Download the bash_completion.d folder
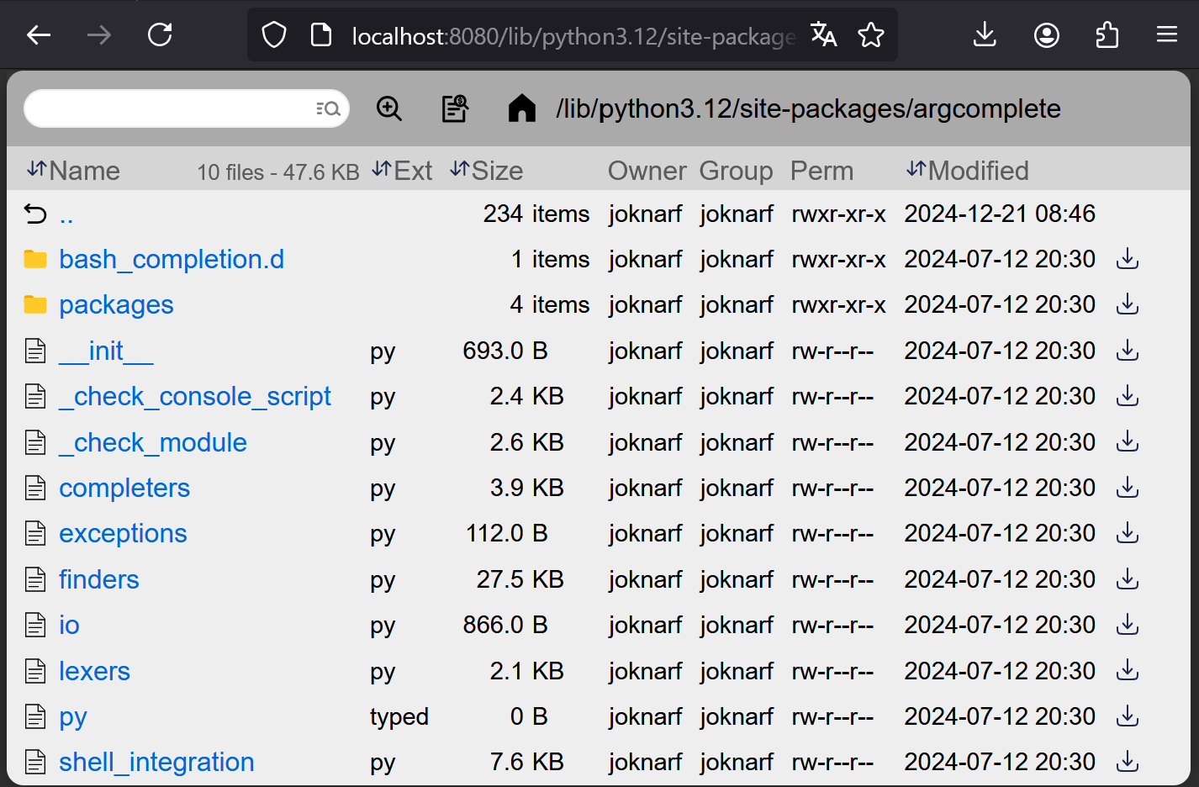Image resolution: width=1199 pixels, height=787 pixels. point(1128,259)
